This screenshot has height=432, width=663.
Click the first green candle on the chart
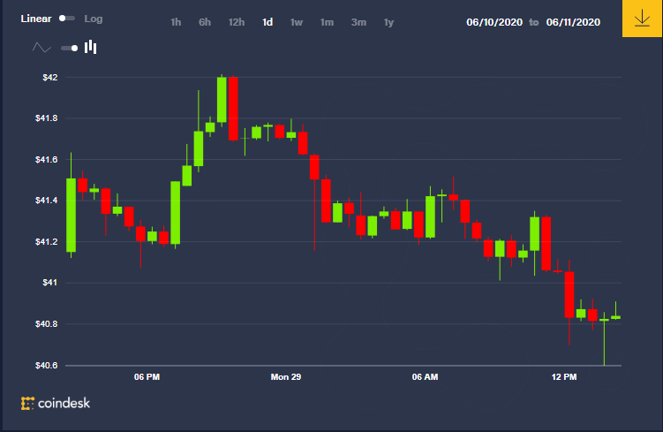pyautogui.click(x=71, y=215)
